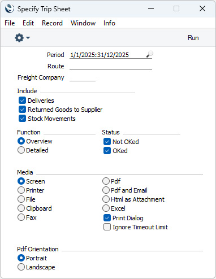The image size is (216, 279).
Task: Open the Record menu
Action: point(52,23)
